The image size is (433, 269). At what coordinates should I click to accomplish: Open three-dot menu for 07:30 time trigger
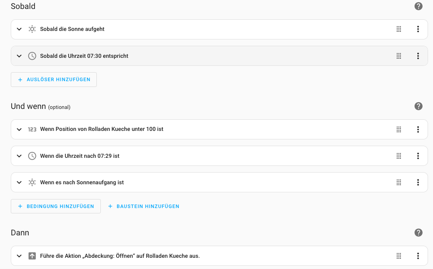coord(418,56)
